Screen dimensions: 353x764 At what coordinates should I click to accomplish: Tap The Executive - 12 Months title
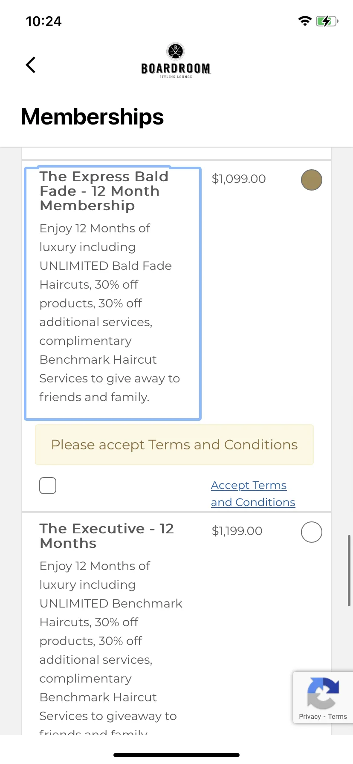point(107,536)
